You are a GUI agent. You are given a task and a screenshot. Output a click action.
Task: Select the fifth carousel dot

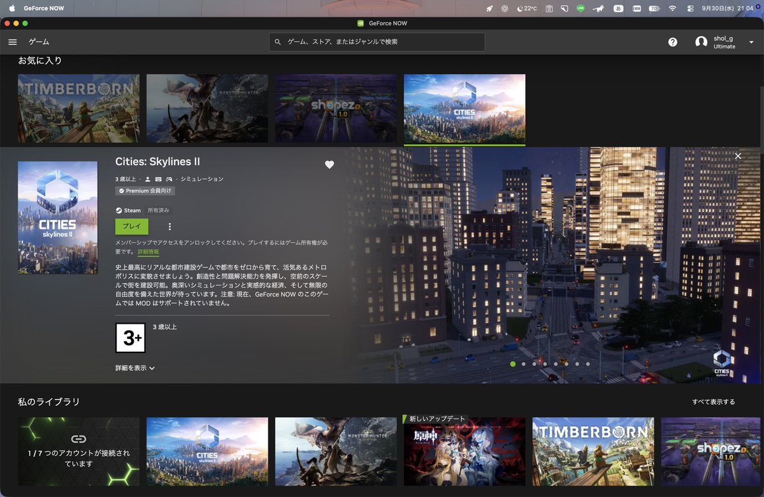pyautogui.click(x=556, y=364)
